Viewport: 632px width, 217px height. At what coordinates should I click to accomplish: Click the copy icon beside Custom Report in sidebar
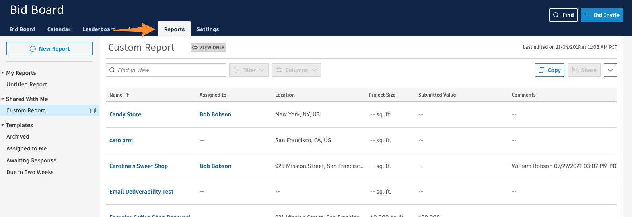tap(93, 110)
